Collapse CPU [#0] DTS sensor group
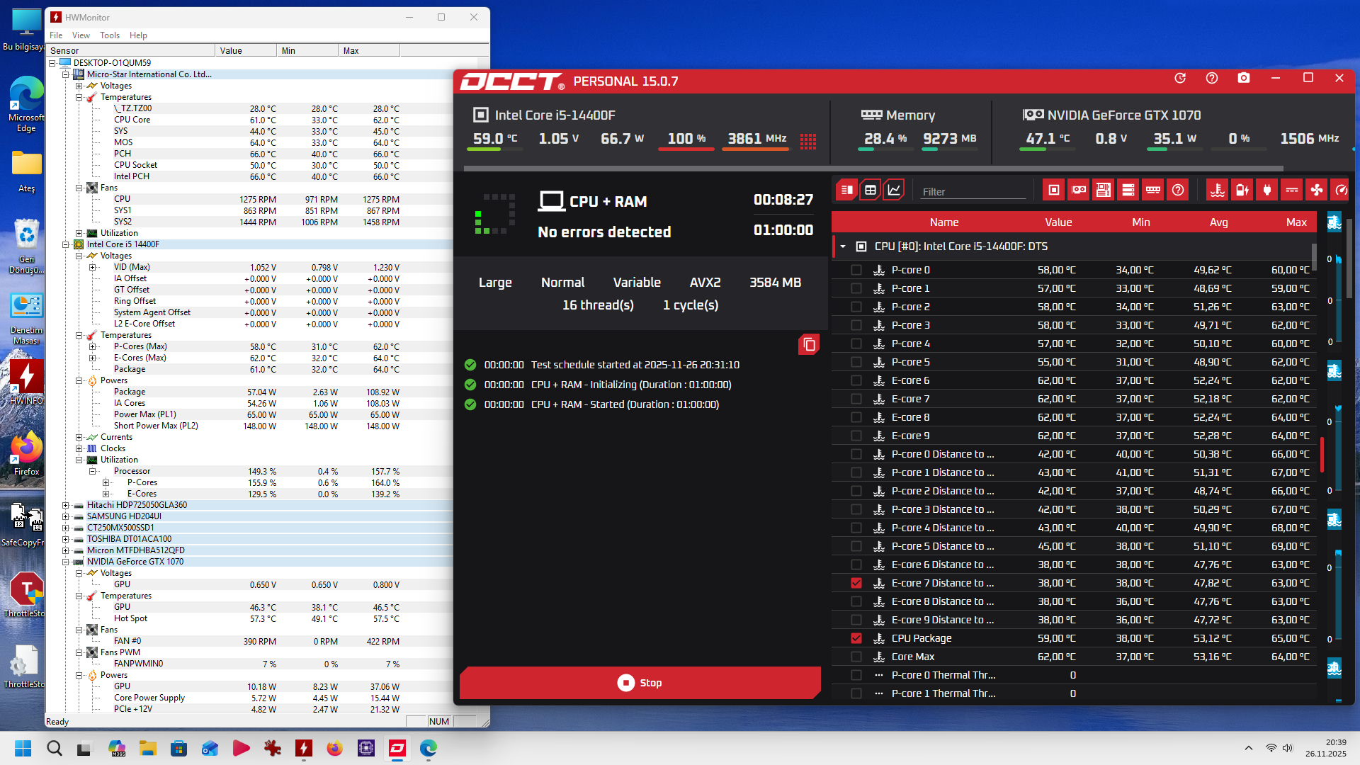Image resolution: width=1360 pixels, height=765 pixels. (843, 246)
